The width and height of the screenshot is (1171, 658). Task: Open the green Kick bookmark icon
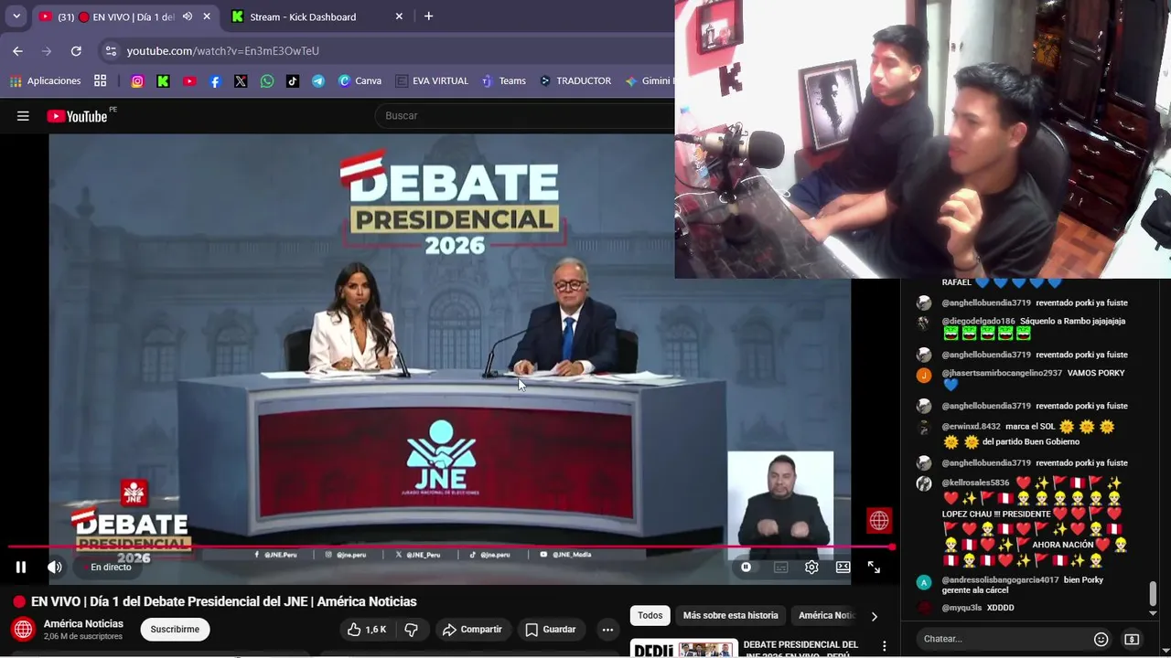(163, 81)
